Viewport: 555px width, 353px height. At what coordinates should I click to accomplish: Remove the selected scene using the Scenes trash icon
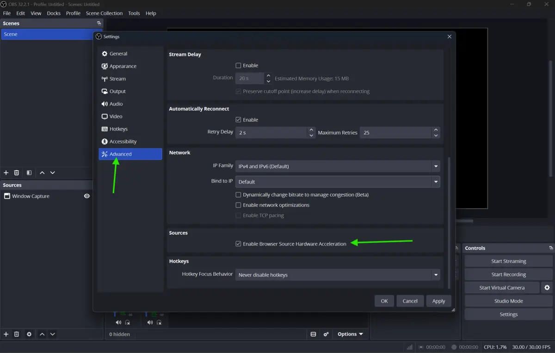(17, 173)
